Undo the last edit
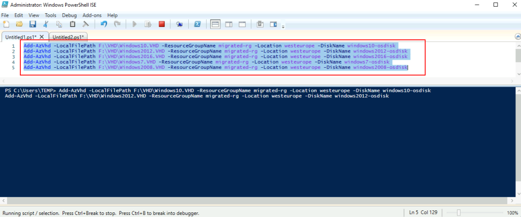521x217 pixels. (x=104, y=24)
